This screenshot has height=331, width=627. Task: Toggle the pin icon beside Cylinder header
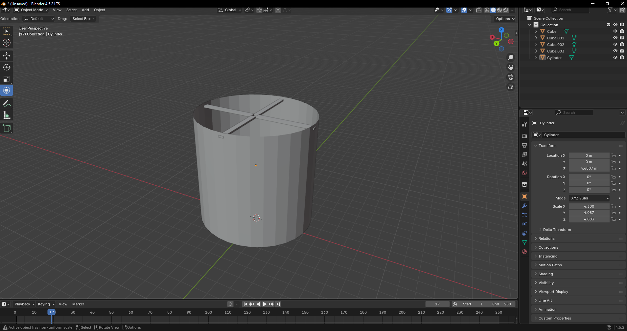[x=622, y=123]
